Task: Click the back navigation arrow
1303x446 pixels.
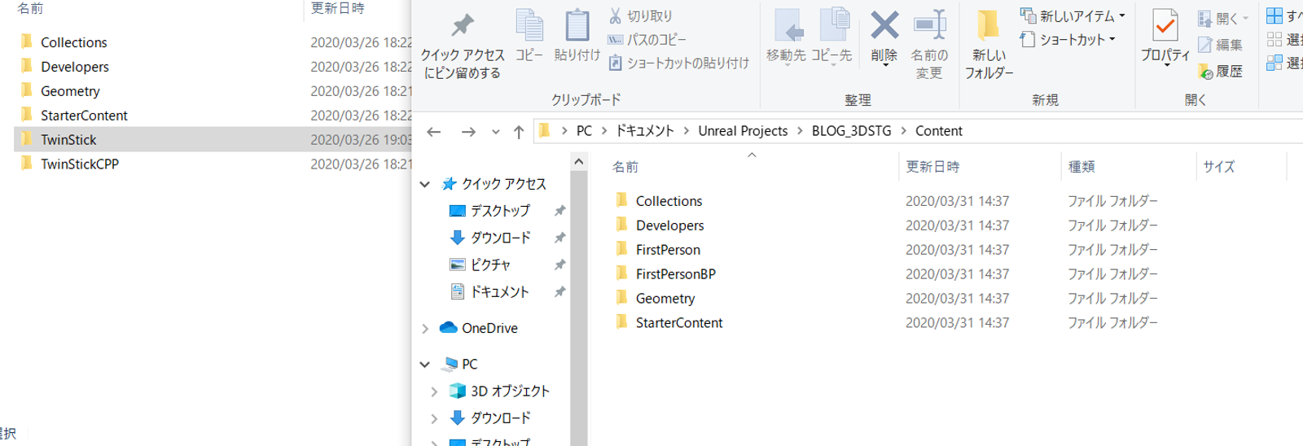Action: coord(434,132)
